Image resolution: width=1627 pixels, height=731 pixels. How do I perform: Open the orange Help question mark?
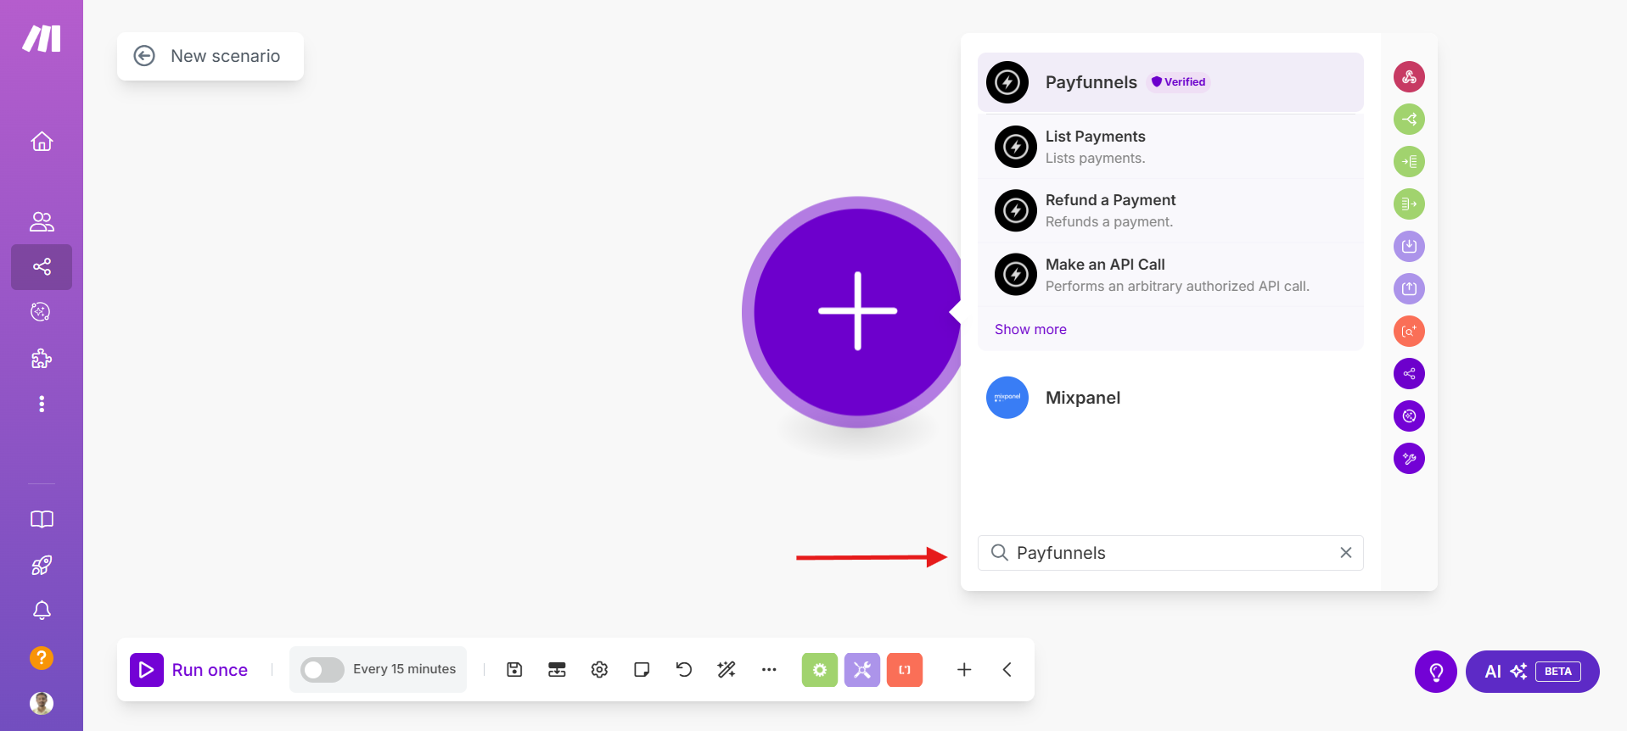click(x=42, y=658)
